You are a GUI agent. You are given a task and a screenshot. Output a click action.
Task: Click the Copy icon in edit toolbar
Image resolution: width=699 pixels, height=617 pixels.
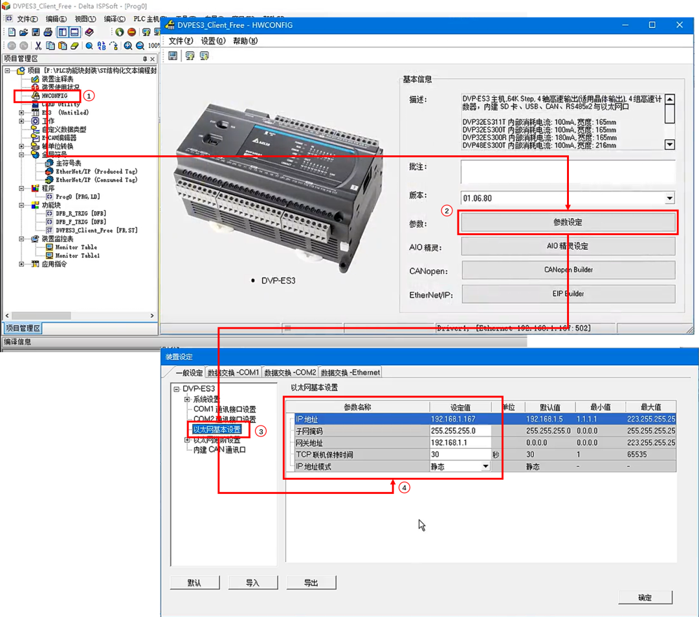[x=50, y=45]
